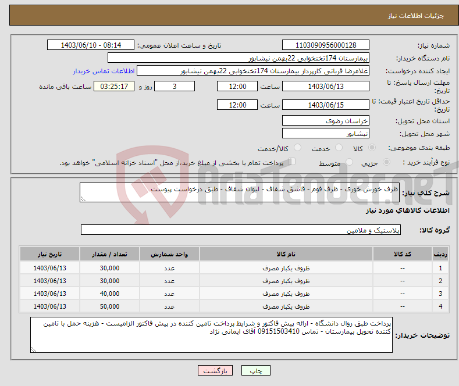Click the کد کالا column header
This screenshot has height=386, width=459.
pos(402,254)
